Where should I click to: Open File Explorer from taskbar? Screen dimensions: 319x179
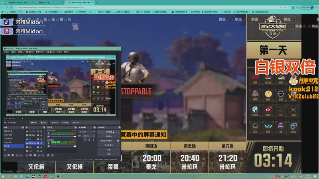tap(15, 176)
